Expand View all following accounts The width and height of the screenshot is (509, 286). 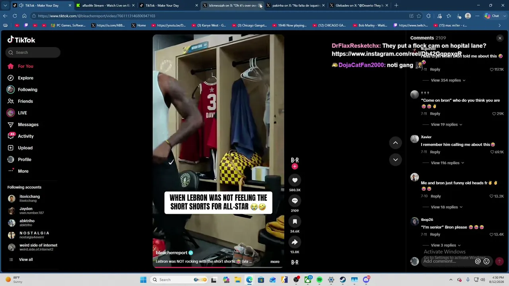(x=25, y=260)
